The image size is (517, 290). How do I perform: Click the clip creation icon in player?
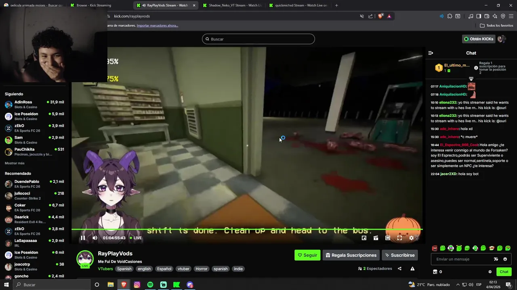click(x=376, y=238)
